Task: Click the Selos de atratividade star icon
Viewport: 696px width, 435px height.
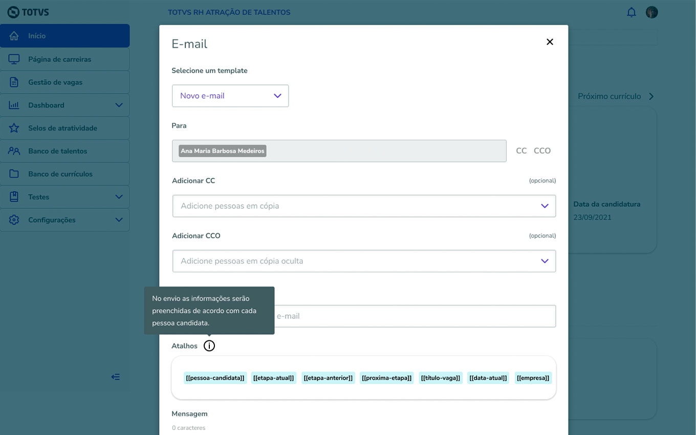Action: pos(14,128)
